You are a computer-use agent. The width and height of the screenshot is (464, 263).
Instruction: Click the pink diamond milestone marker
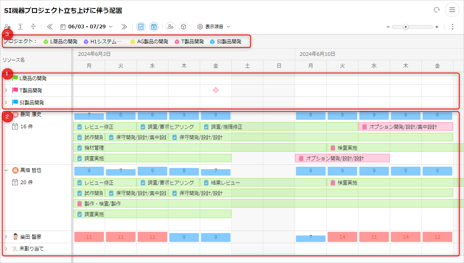pos(216,90)
